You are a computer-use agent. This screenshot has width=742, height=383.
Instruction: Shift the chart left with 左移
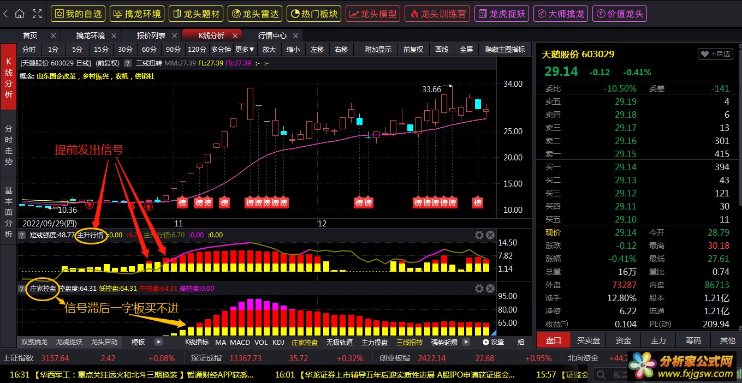pos(317,49)
